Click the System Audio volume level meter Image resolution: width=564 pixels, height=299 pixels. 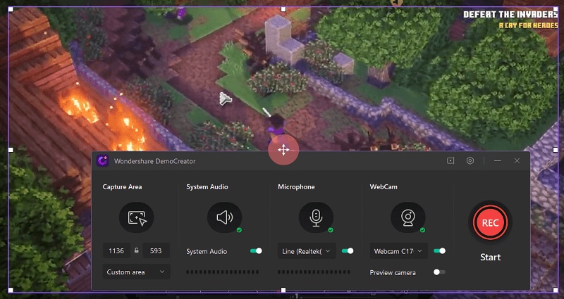pyautogui.click(x=222, y=272)
